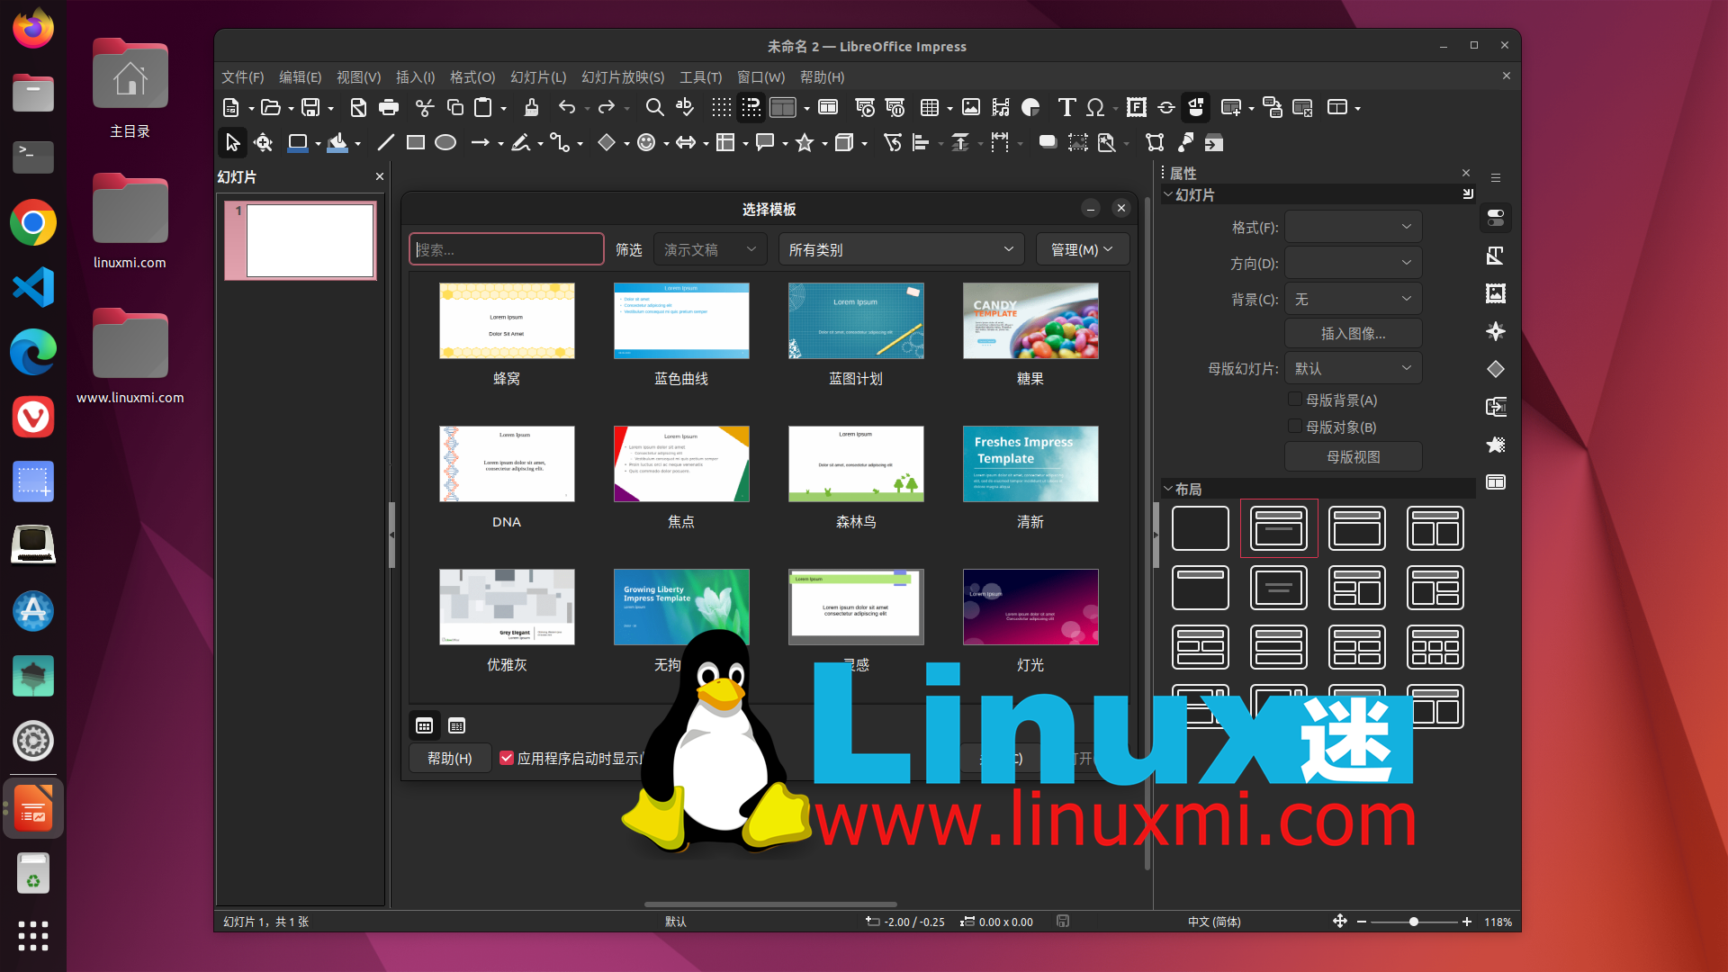Click the 插入图像... button
This screenshot has height=972, width=1728.
1353,333
